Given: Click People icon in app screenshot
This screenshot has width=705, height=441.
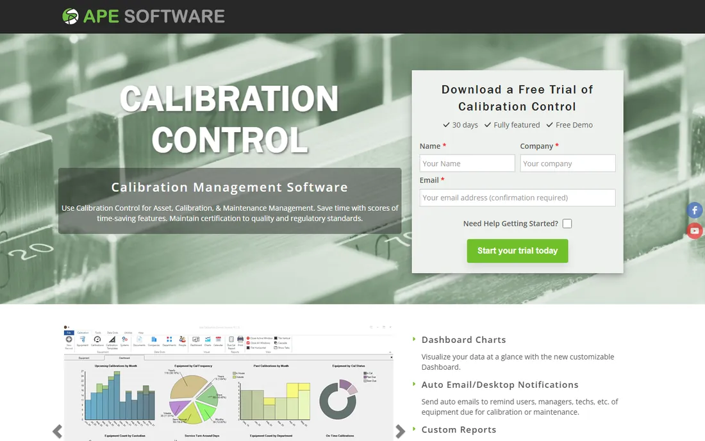Looking at the screenshot, I should pos(182,341).
